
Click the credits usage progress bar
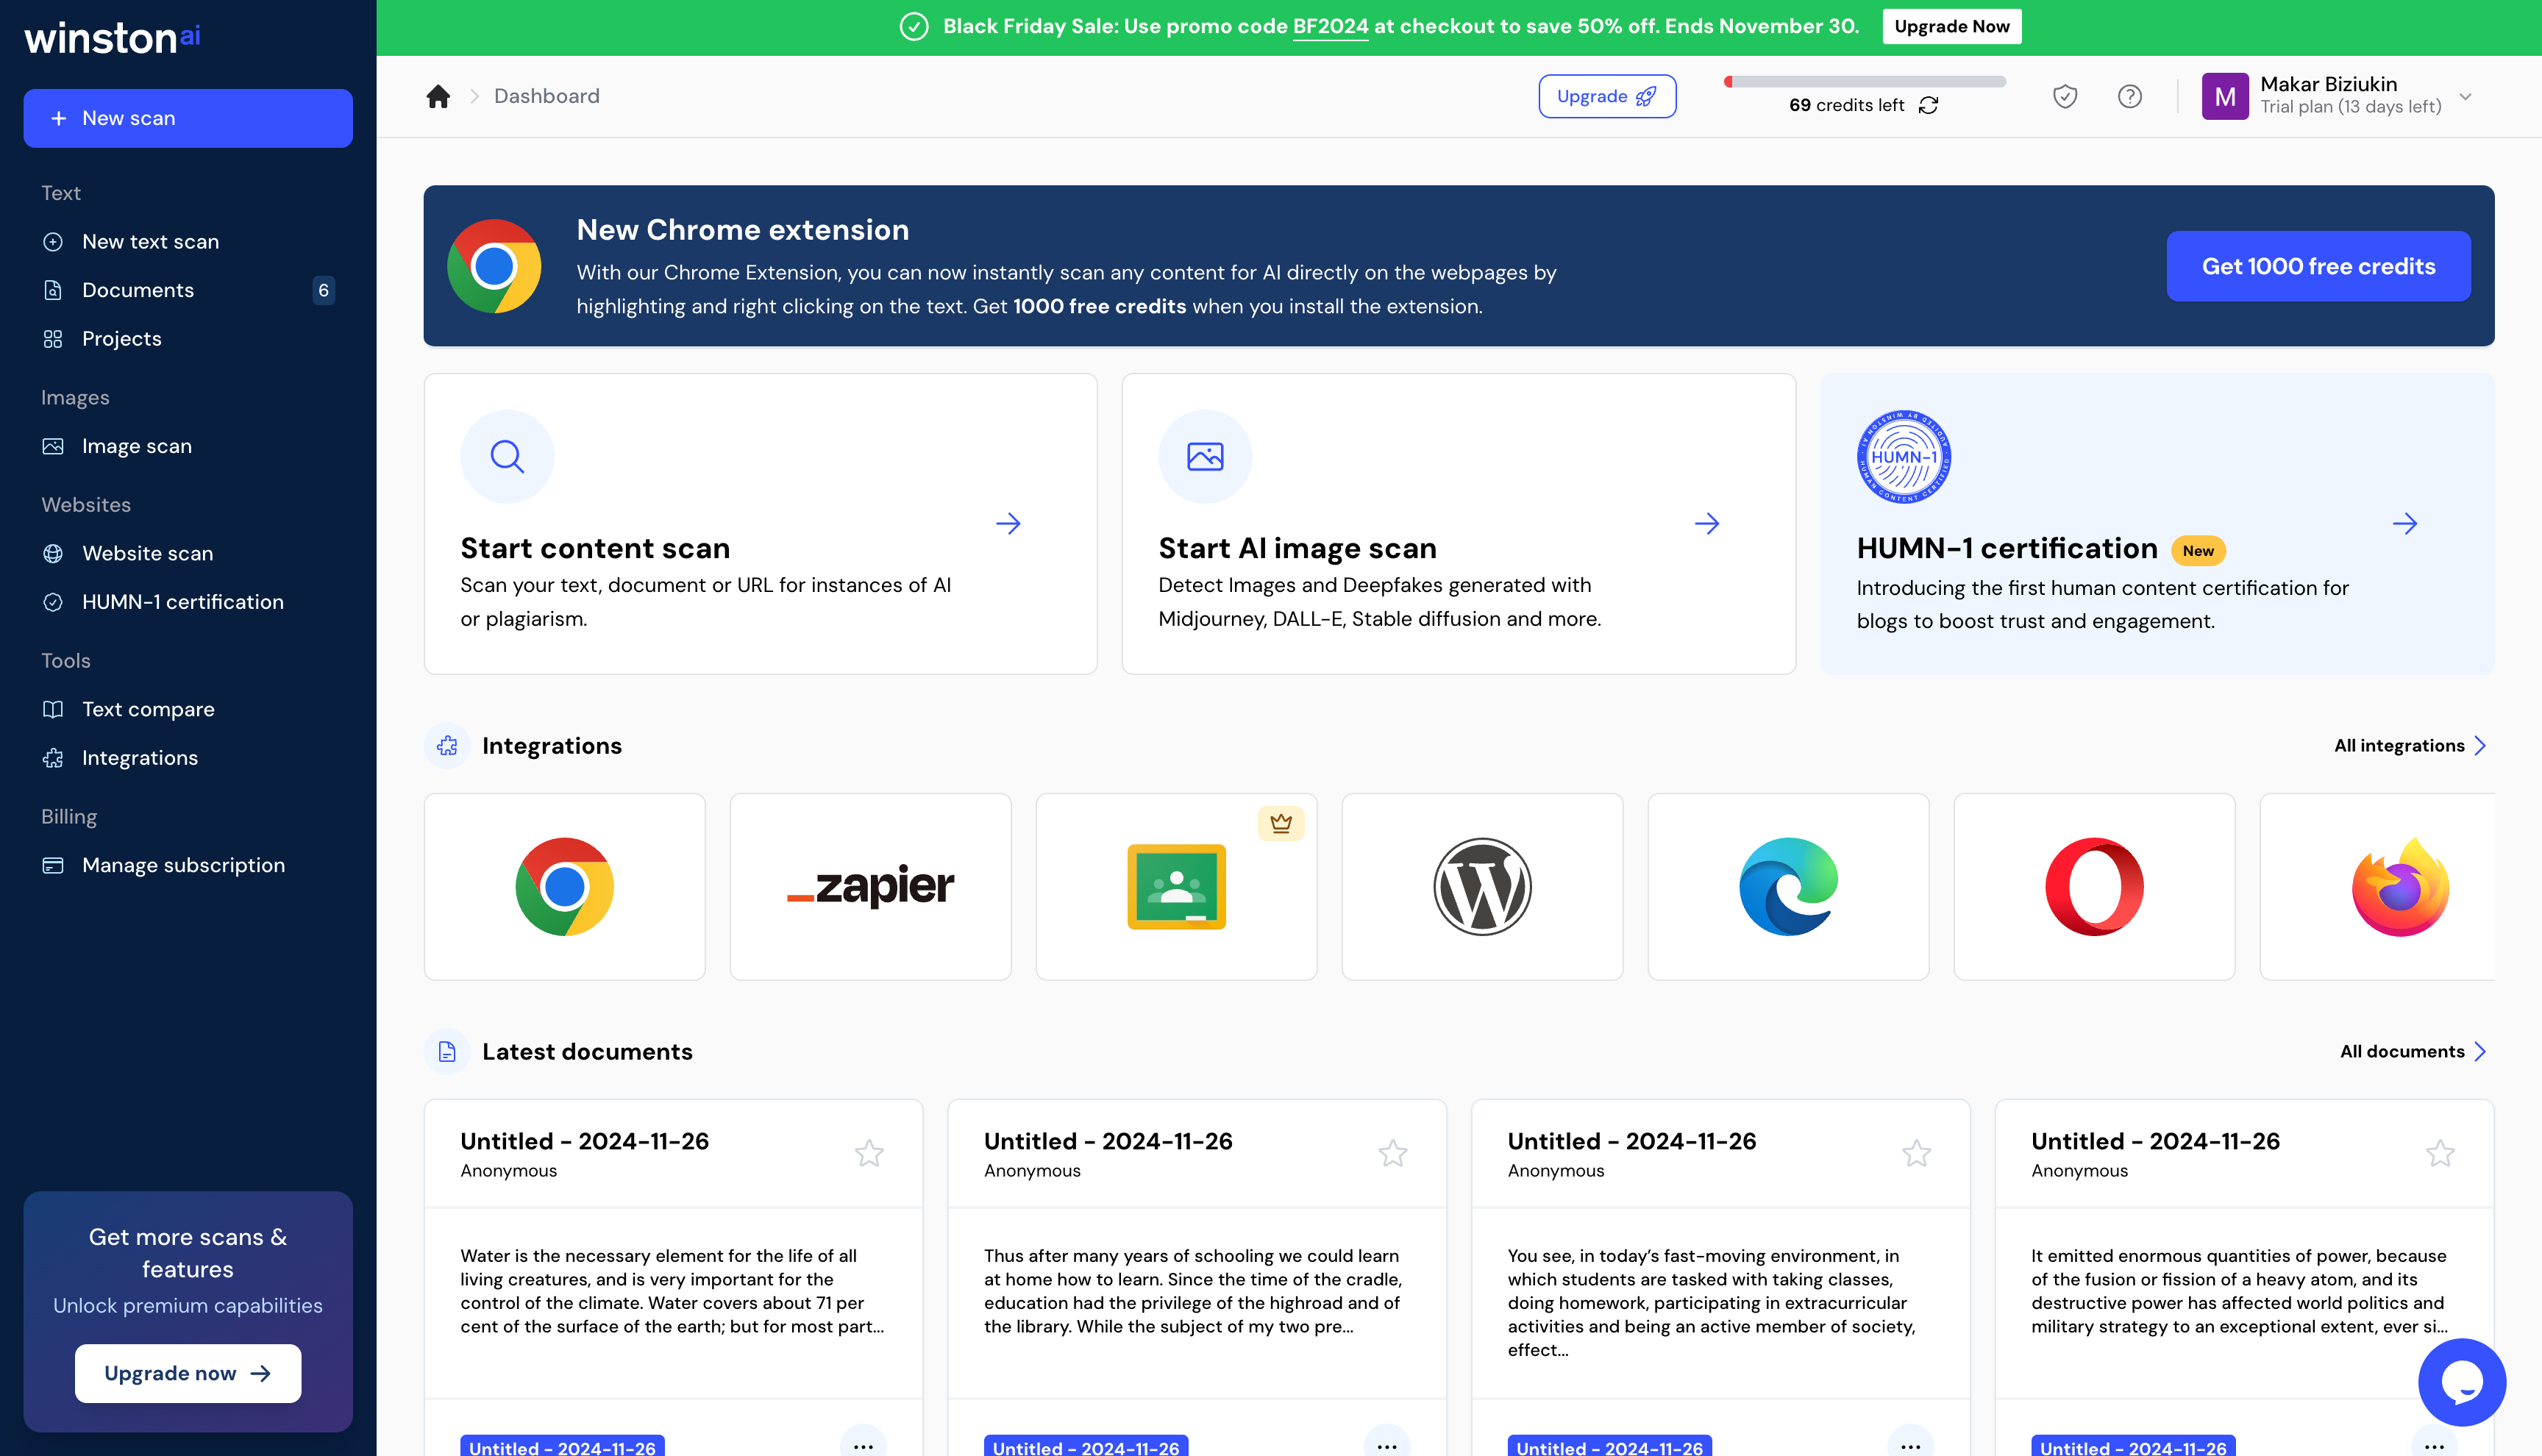[1864, 82]
